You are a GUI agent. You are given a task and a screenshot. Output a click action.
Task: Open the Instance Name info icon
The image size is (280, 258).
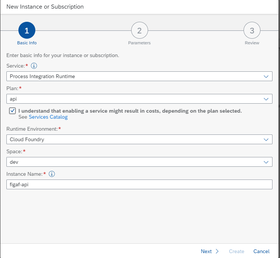(x=52, y=174)
